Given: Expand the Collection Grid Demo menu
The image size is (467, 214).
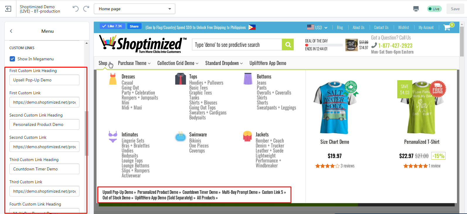Looking at the screenshot, I should click(x=178, y=63).
